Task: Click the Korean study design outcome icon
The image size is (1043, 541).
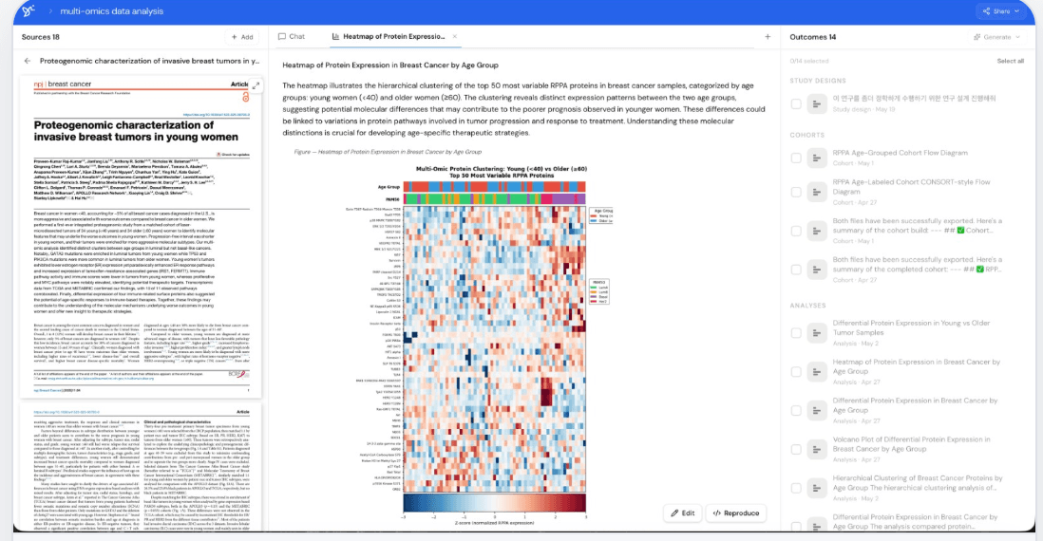Action: pyautogui.click(x=816, y=103)
